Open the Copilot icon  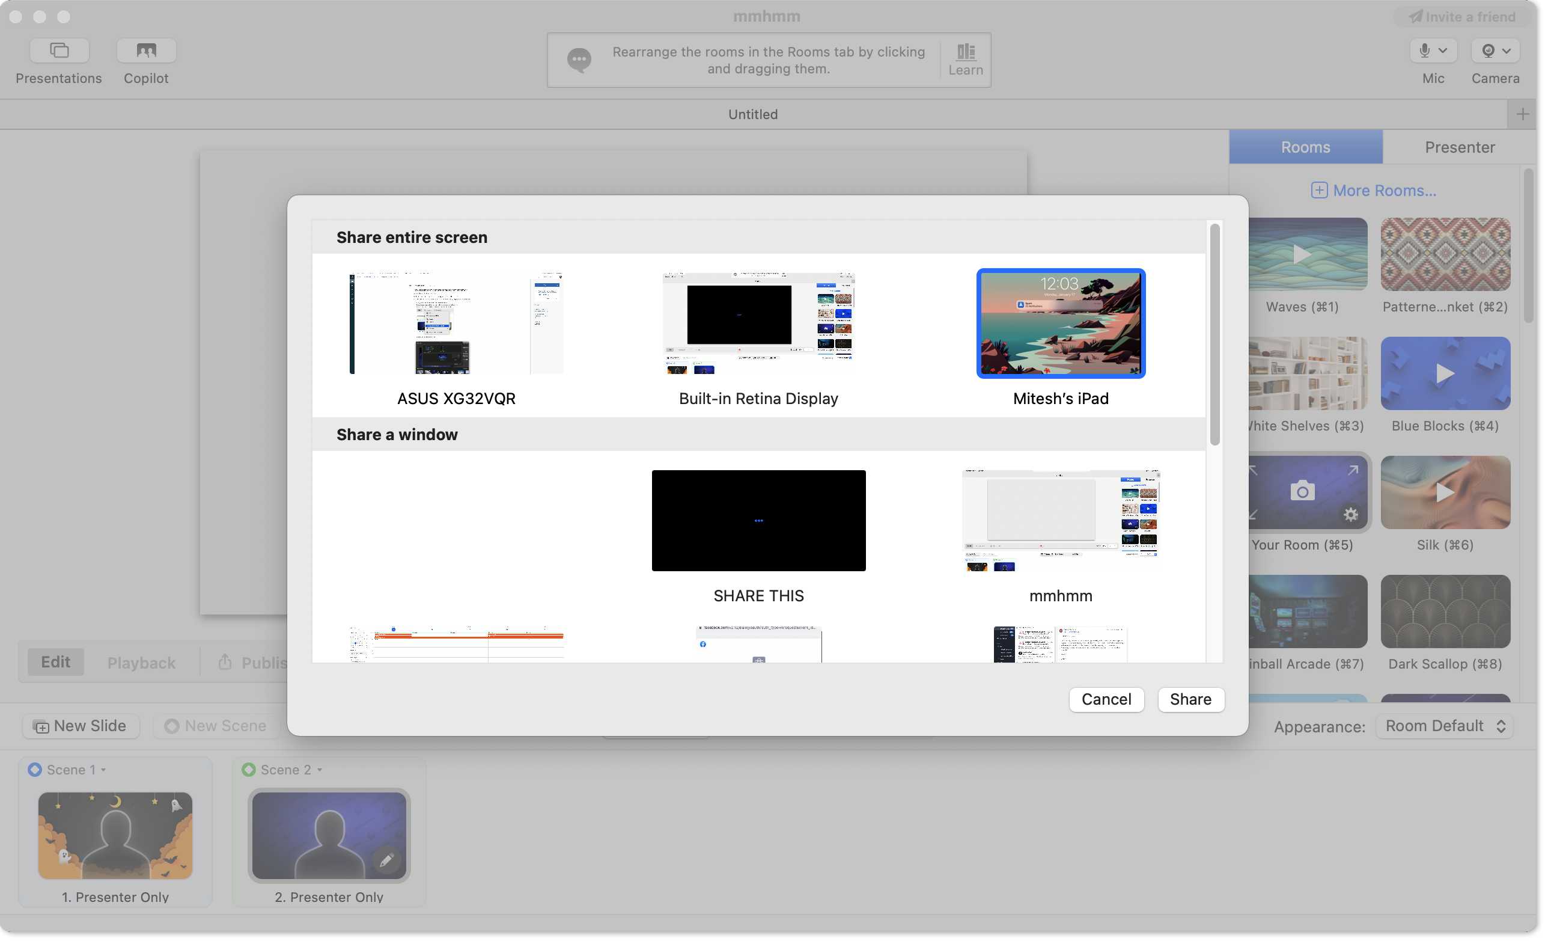(x=146, y=50)
